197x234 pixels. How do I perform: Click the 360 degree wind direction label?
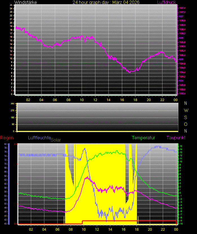click(x=12, y=103)
